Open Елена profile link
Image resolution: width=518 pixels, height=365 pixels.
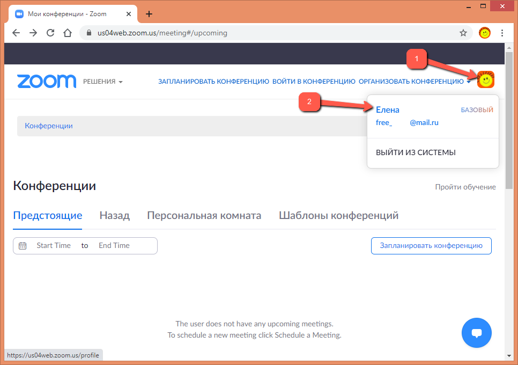pos(388,110)
